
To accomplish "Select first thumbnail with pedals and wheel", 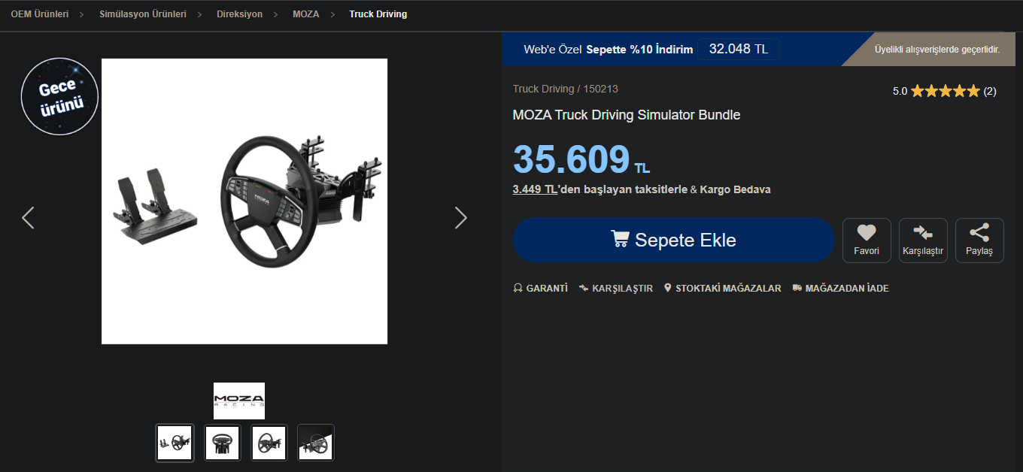I will pos(175,443).
